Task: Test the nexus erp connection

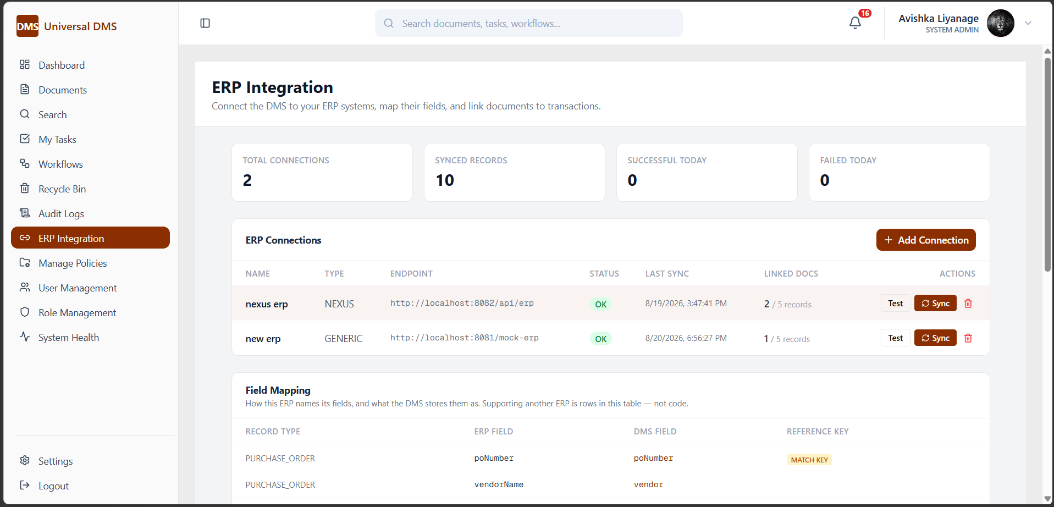Action: click(895, 304)
